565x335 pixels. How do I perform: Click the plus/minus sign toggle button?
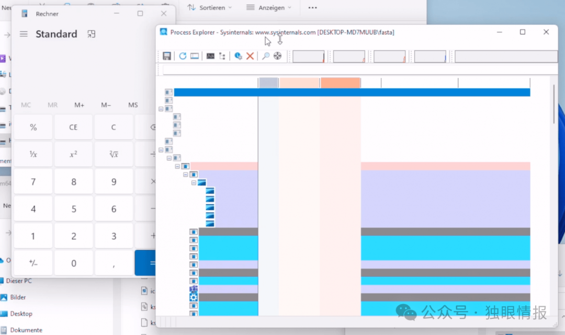click(x=33, y=263)
